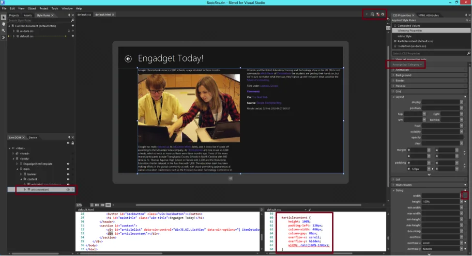Expand the Animation category
This screenshot has height=256, width=472.
click(x=394, y=70)
